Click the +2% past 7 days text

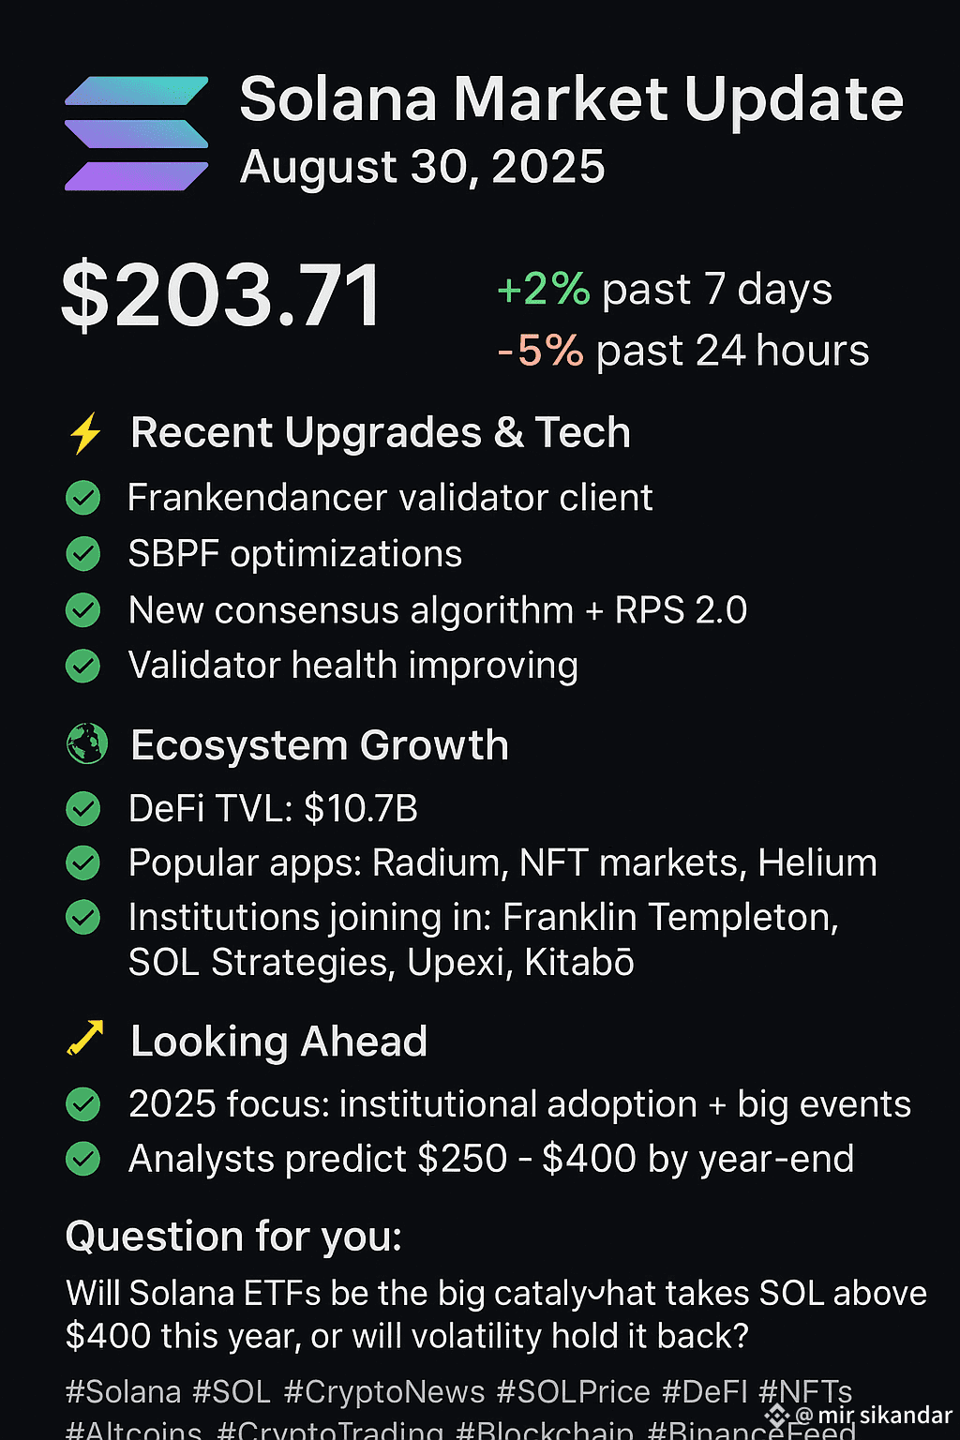coord(665,290)
